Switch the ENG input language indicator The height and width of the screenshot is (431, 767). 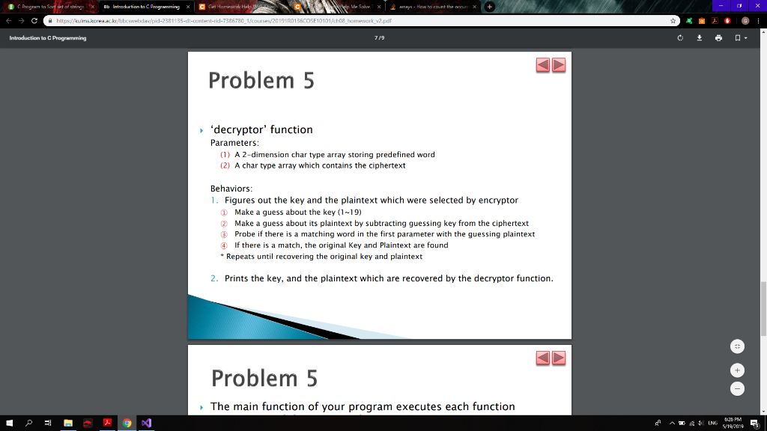click(712, 424)
